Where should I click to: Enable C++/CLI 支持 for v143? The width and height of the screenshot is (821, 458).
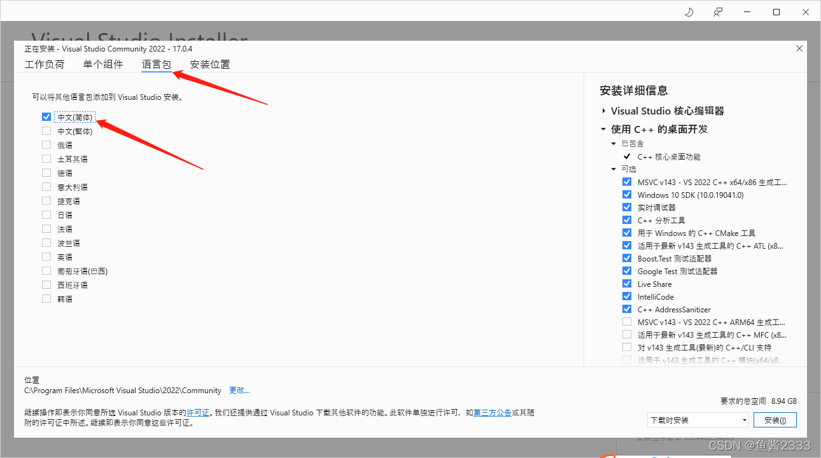pos(627,347)
